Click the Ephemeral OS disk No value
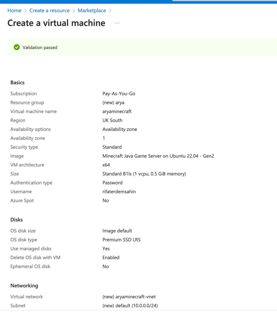The width and height of the screenshot is (277, 313). (106, 266)
